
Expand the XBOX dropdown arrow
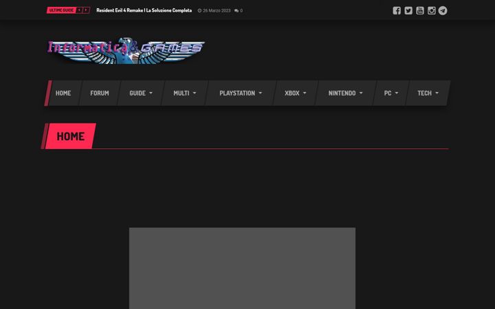(x=305, y=93)
